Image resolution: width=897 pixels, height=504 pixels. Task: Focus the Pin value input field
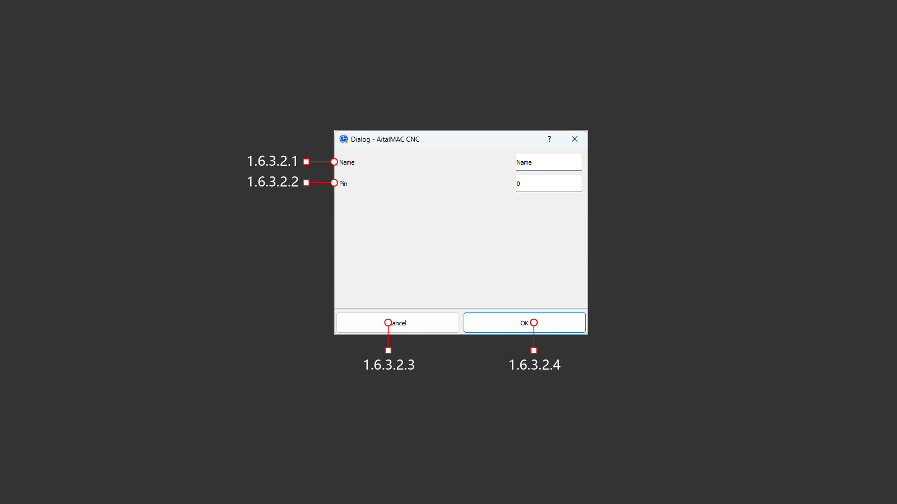[x=548, y=183]
